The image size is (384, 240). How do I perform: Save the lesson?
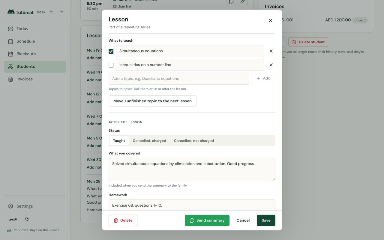pyautogui.click(x=266, y=220)
